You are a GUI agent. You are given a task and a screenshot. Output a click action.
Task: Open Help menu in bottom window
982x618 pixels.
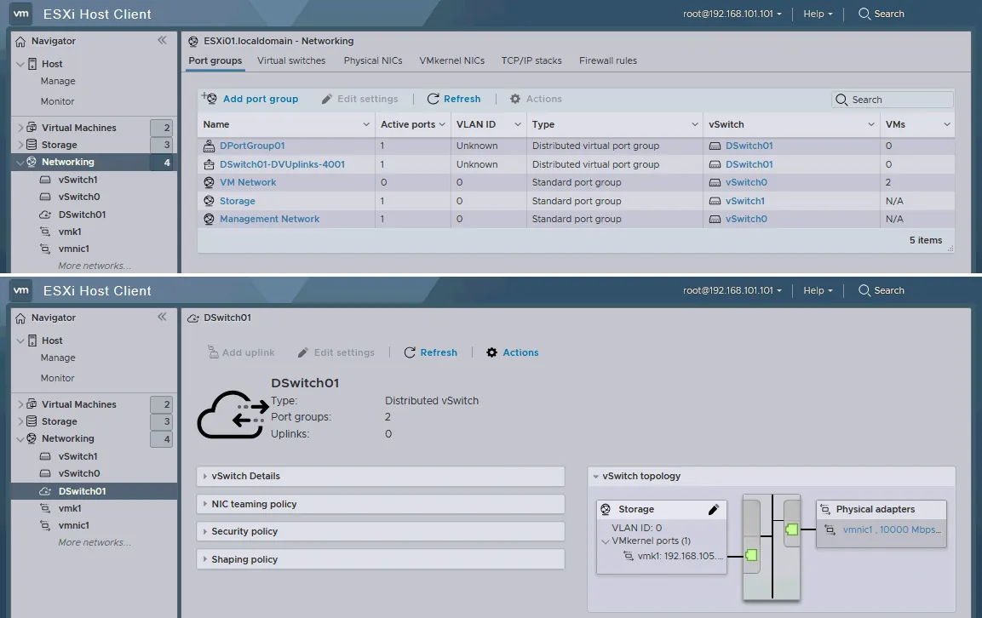(818, 290)
